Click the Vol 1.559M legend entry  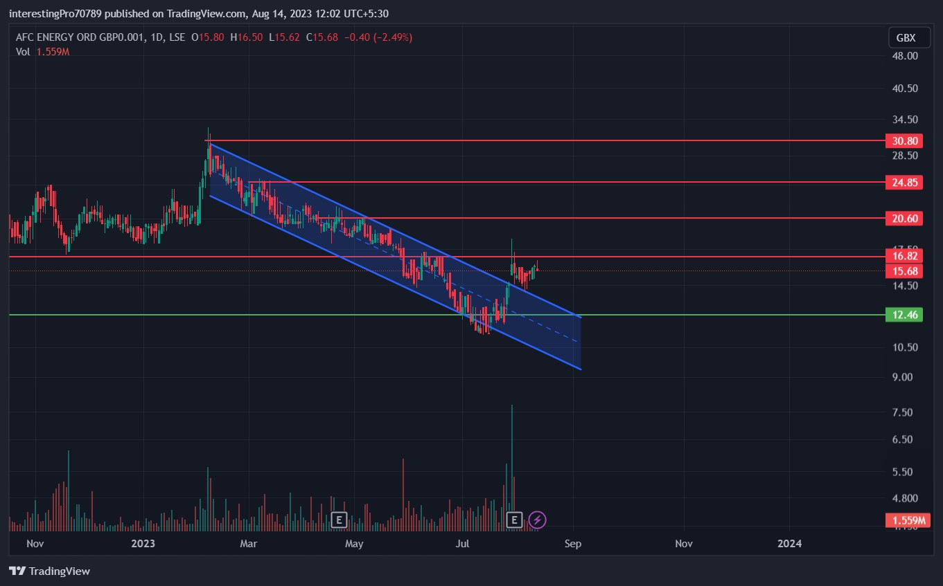43,52
